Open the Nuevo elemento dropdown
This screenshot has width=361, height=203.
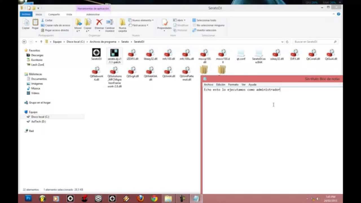(x=141, y=20)
